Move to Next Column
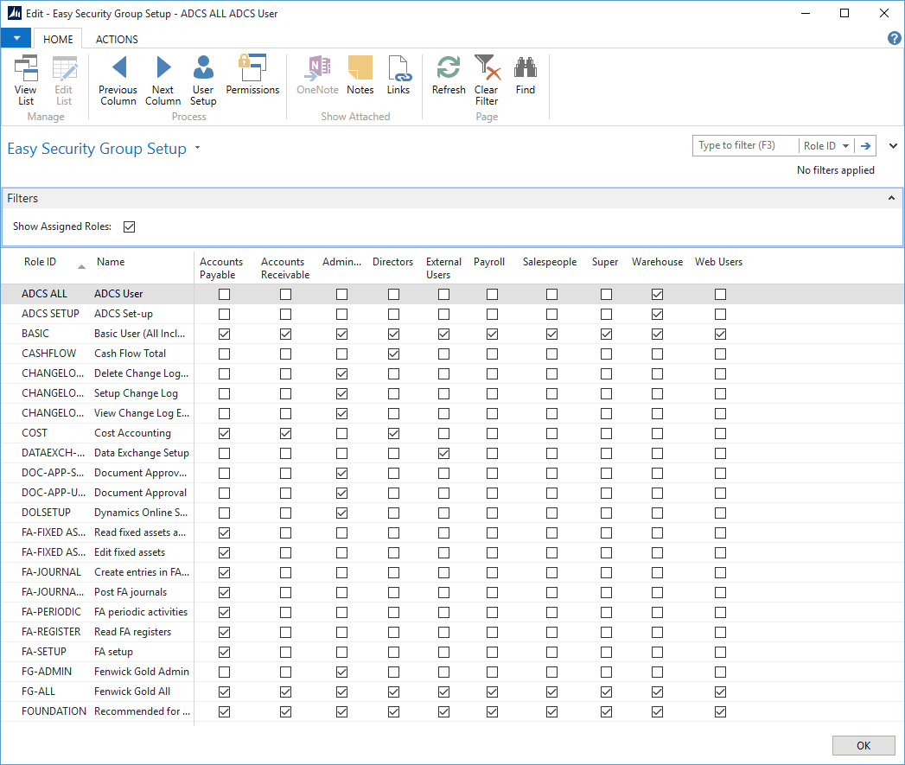This screenshot has height=765, width=905. [163, 80]
